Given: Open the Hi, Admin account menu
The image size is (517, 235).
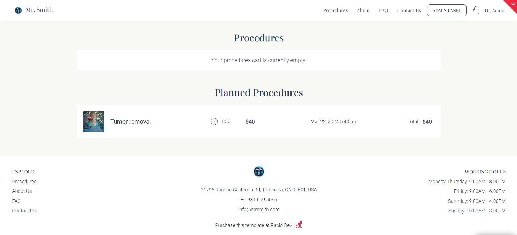Looking at the screenshot, I should pos(495,10).
